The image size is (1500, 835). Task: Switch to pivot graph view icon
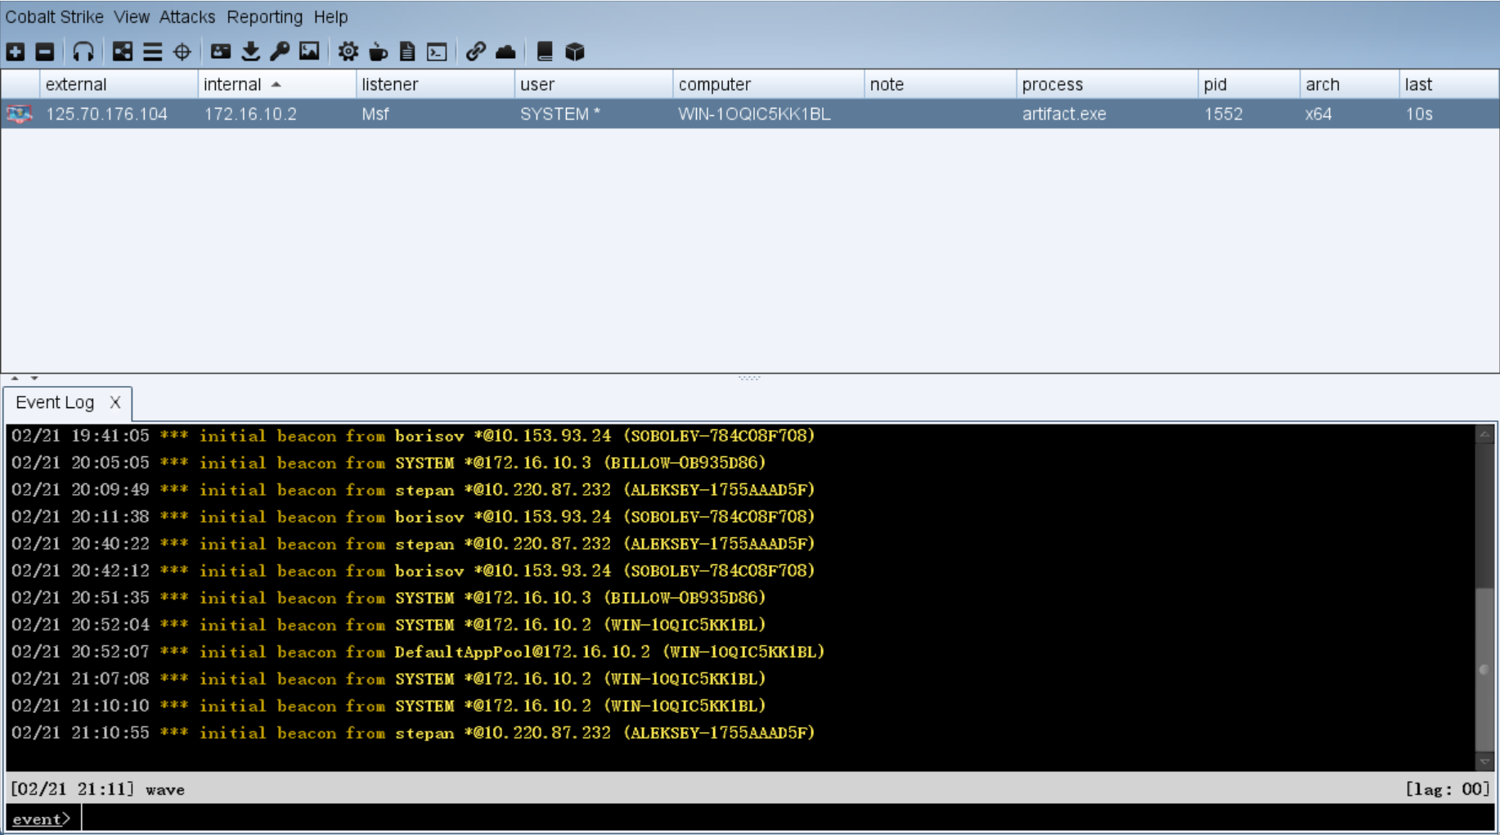click(x=123, y=52)
